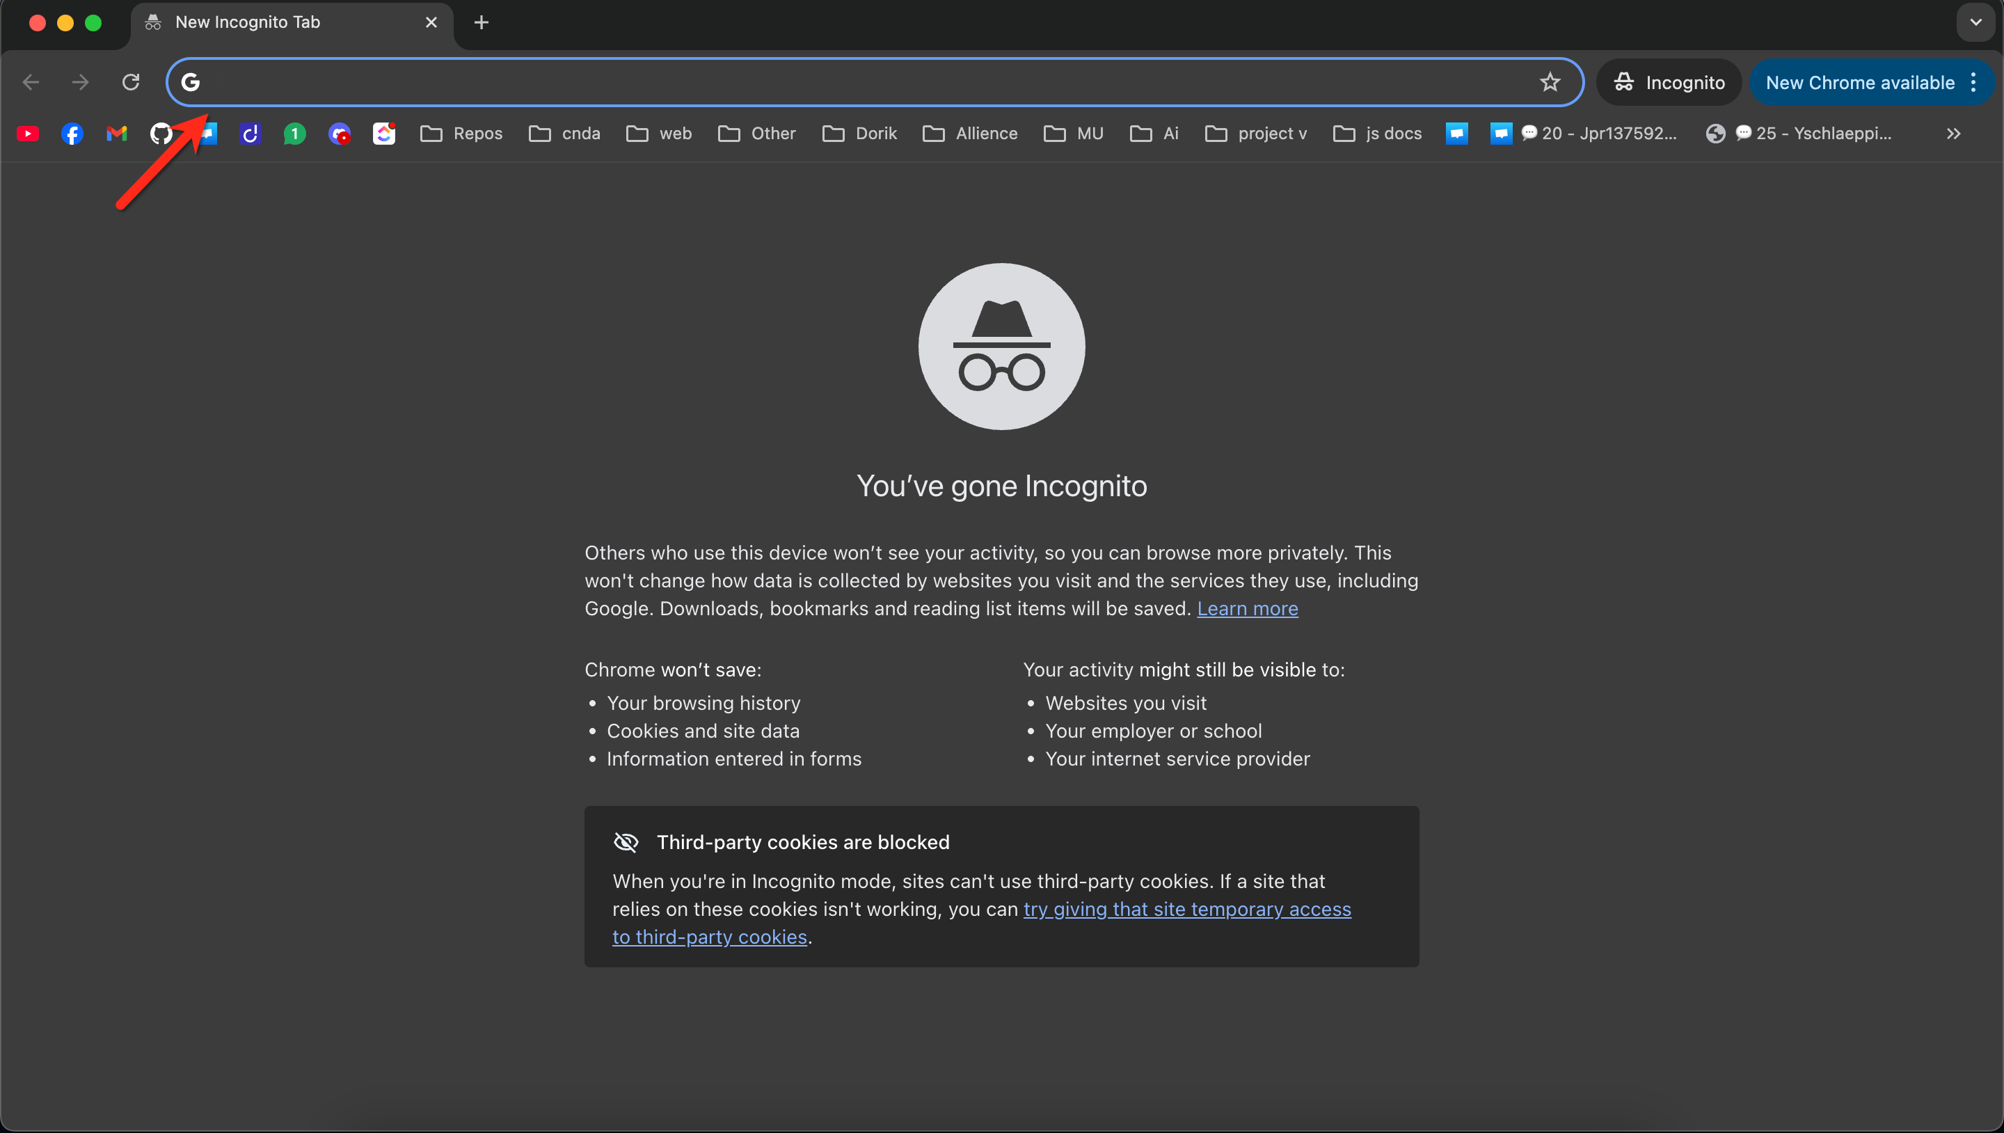This screenshot has width=2004, height=1133.
Task: Open the temporary third-party cookies access link
Action: pos(1186,909)
